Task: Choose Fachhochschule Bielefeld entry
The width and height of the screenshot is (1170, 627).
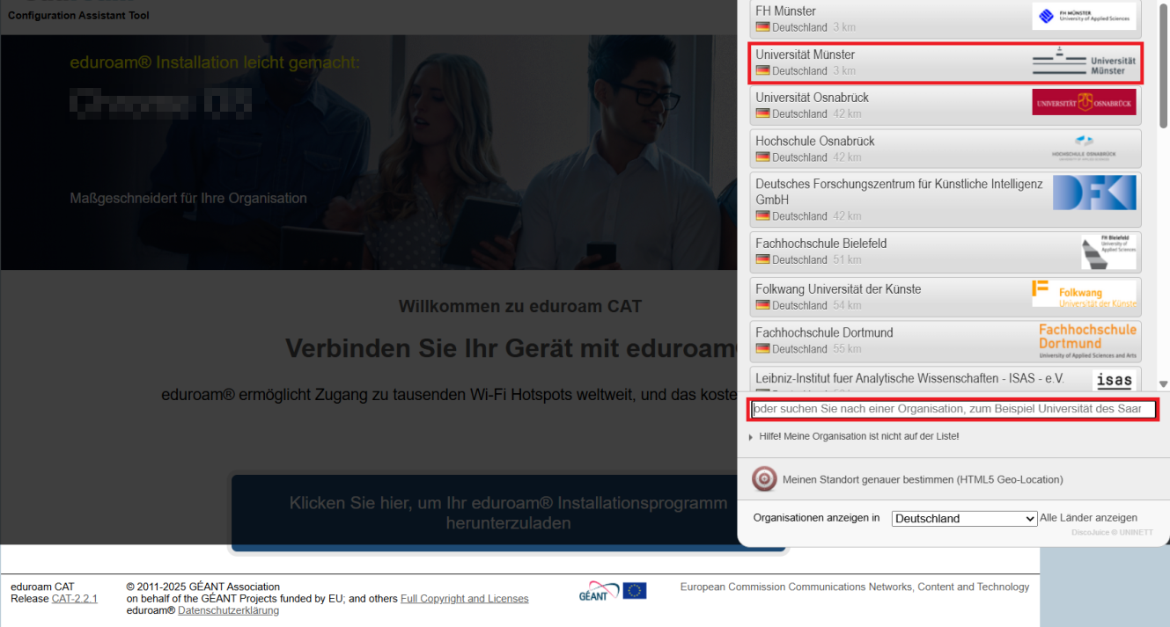Action: point(946,252)
